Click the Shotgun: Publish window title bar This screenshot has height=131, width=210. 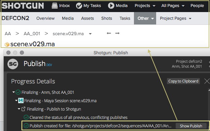tap(111, 53)
